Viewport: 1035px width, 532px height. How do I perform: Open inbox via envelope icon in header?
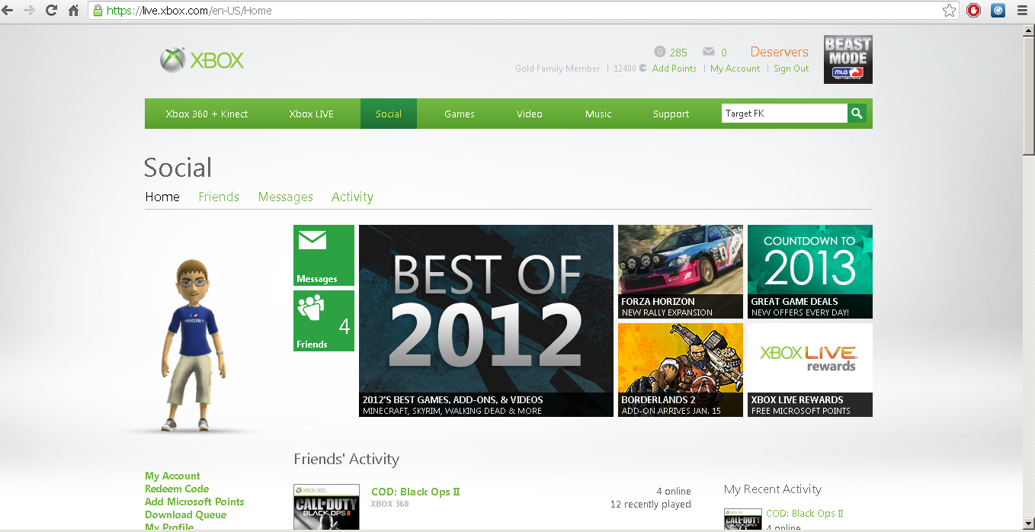[709, 52]
